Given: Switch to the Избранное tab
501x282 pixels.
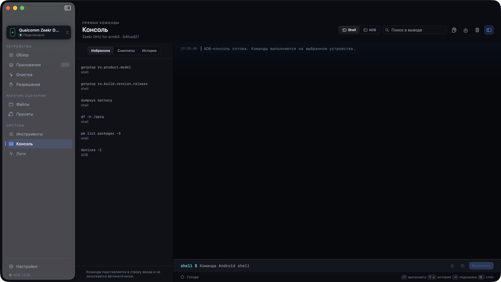Looking at the screenshot, I should [100, 51].
